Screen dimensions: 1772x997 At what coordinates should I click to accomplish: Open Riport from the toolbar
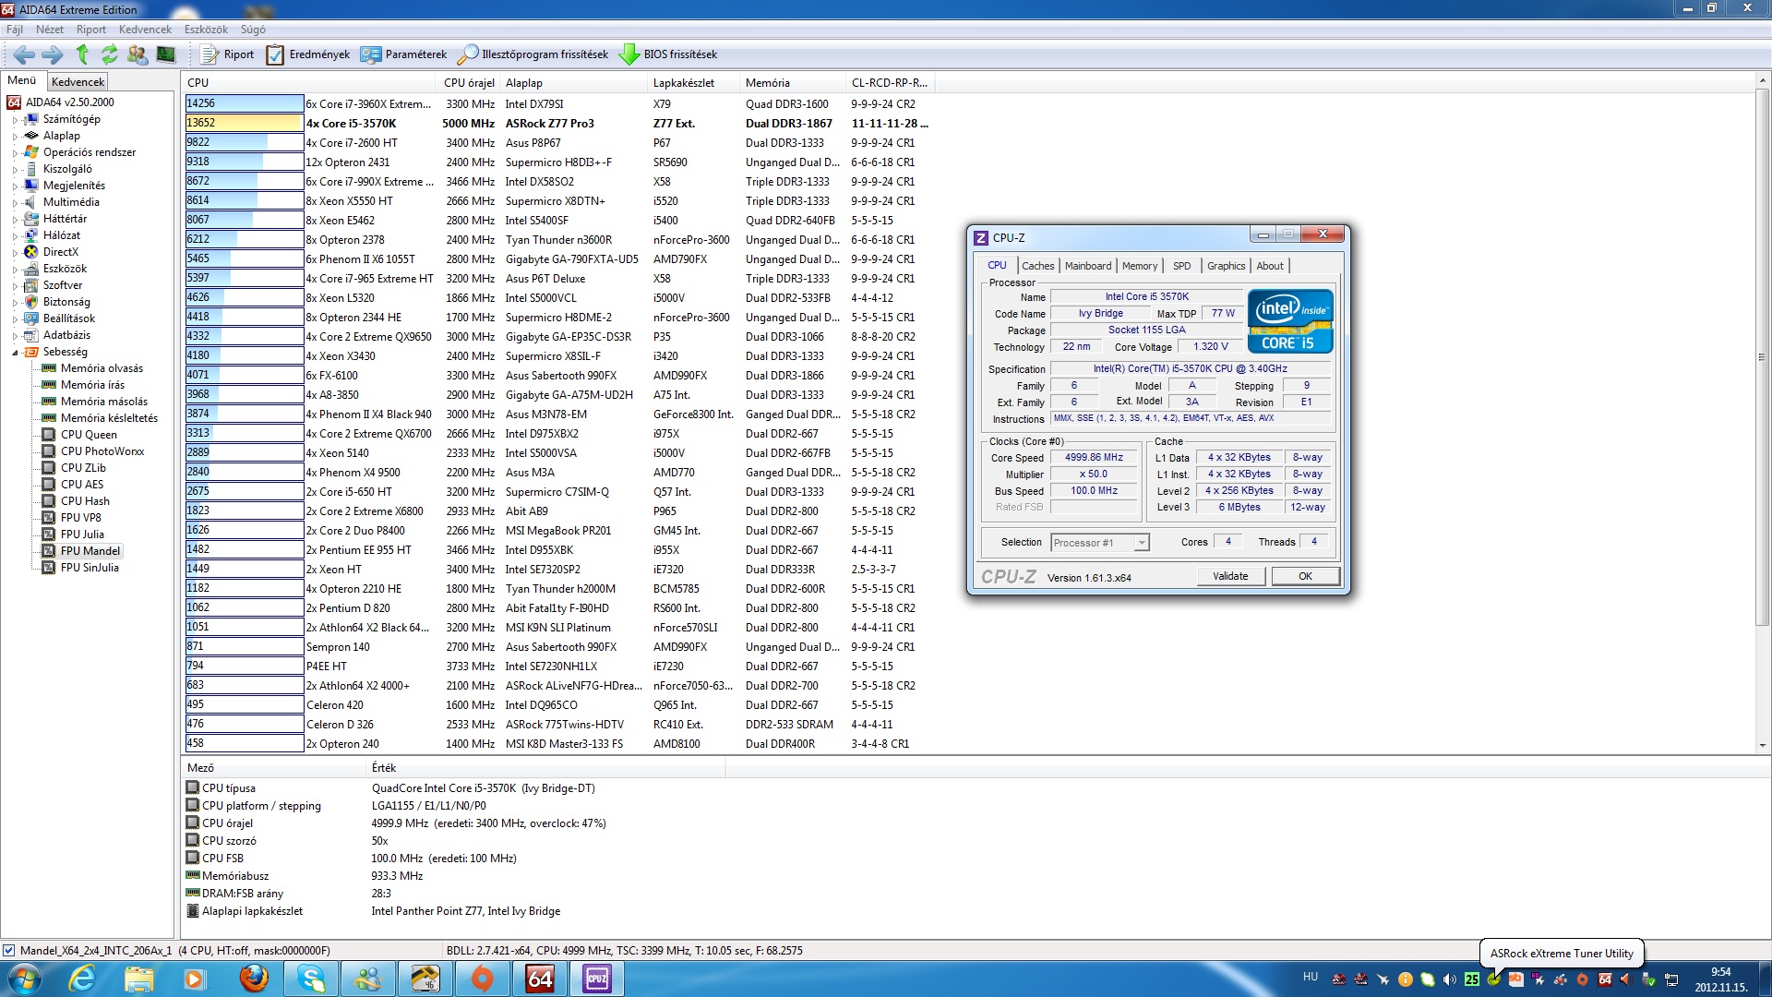[227, 54]
